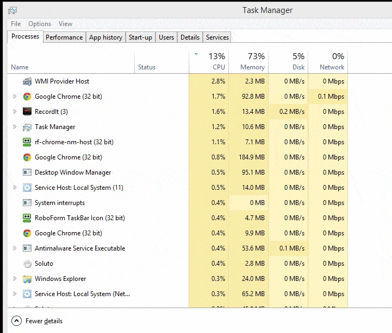Viewport: 392px width, 333px height.
Task: Click the 65.2 MB memory value
Action: 253,294
